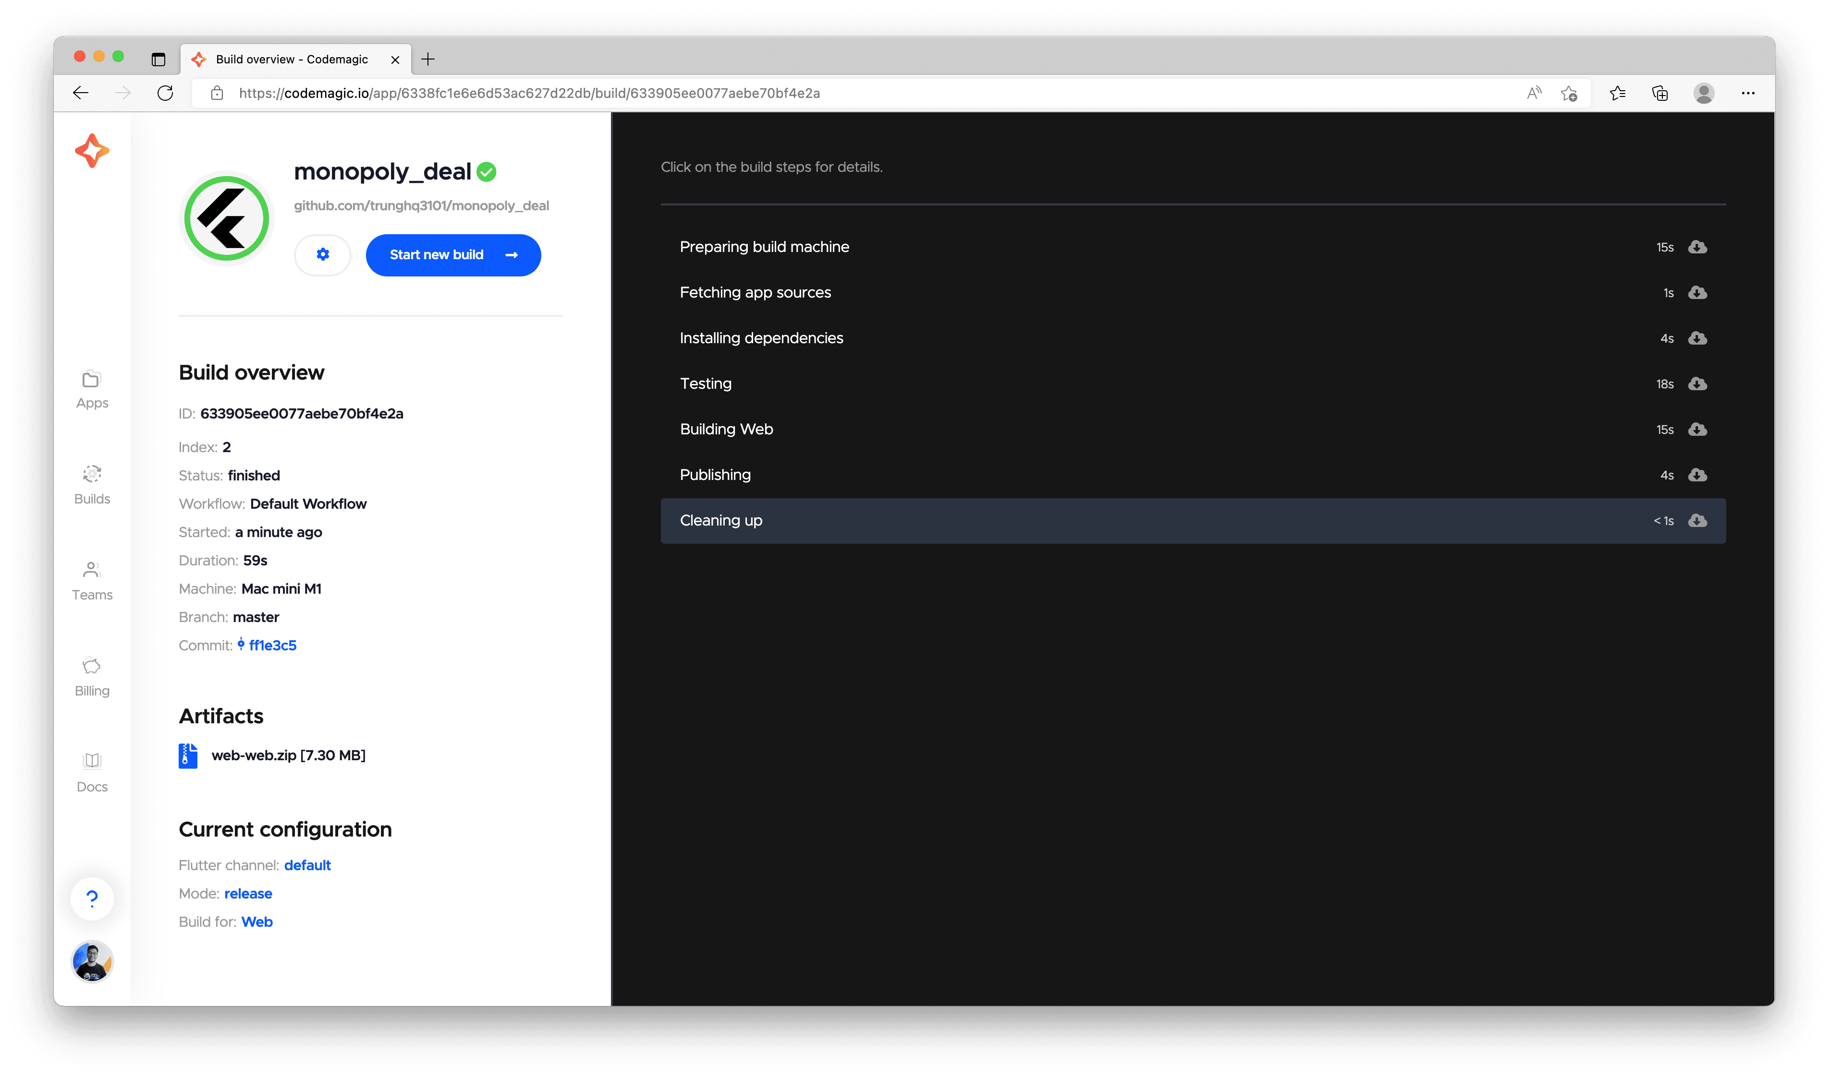Click the zip file icon for artifact
This screenshot has height=1077, width=1829.
(x=188, y=755)
